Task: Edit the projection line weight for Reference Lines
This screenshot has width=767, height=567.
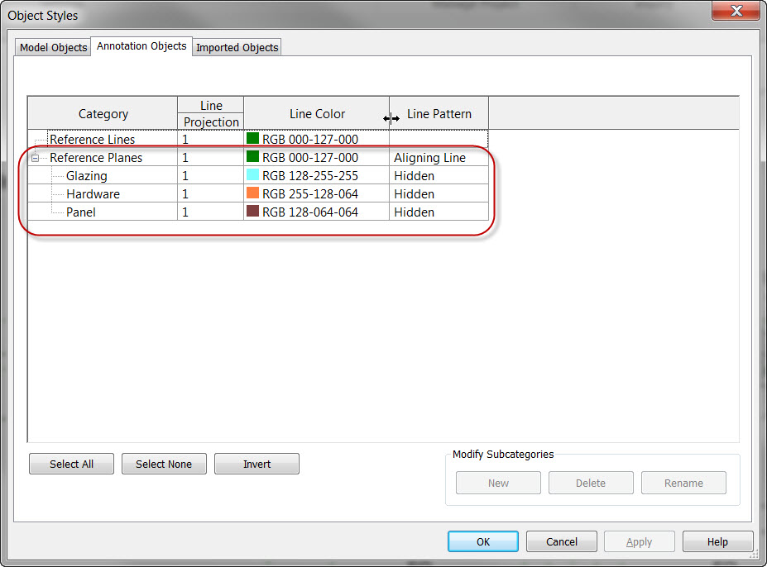Action: pyautogui.click(x=209, y=139)
